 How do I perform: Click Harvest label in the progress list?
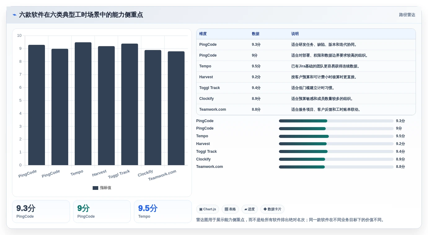coord(203,144)
